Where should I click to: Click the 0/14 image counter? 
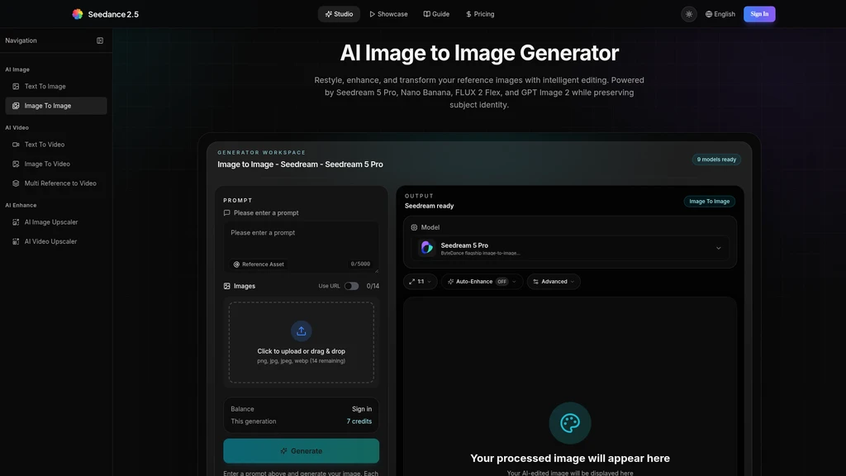[373, 286]
